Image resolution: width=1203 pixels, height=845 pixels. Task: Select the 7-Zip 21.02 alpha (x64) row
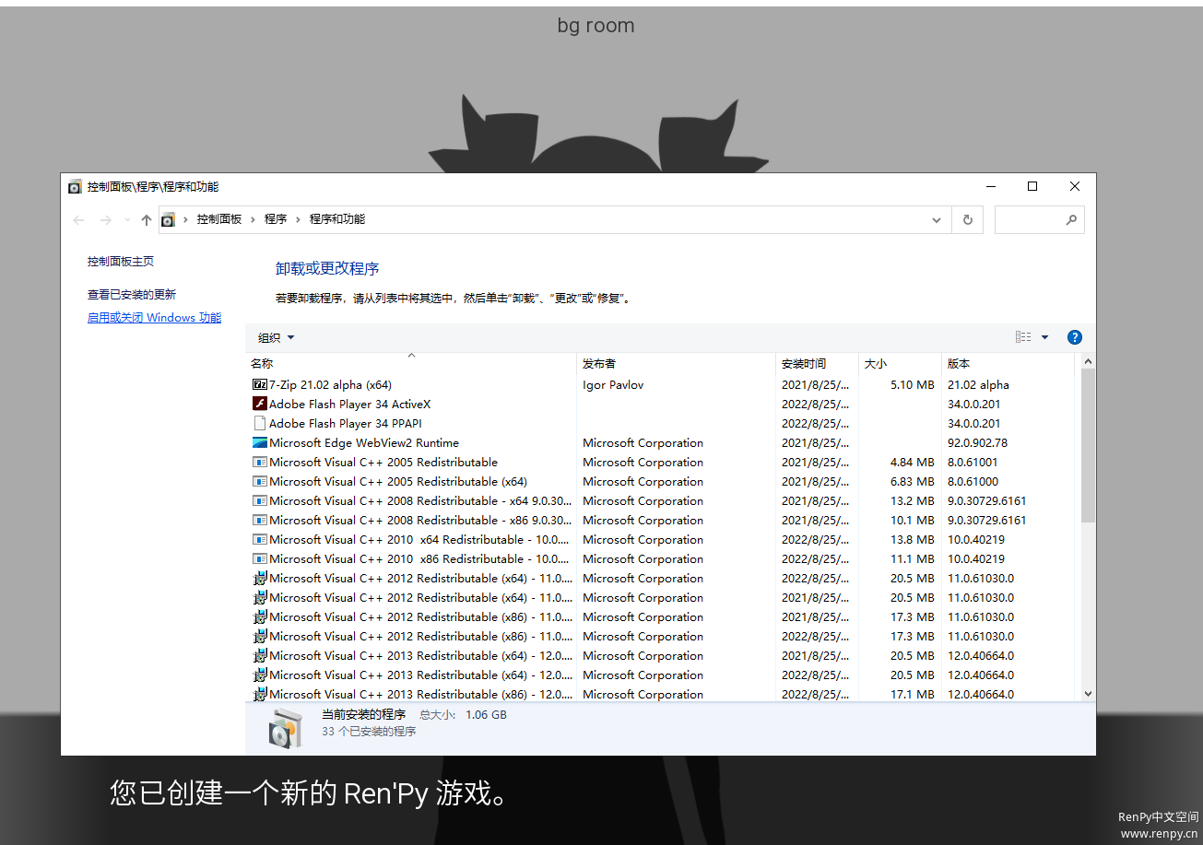coord(661,384)
